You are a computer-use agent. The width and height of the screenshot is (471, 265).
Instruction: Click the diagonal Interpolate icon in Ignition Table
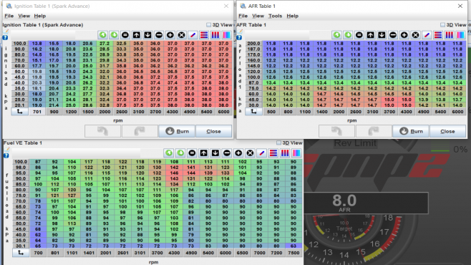pyautogui.click(x=193, y=35)
